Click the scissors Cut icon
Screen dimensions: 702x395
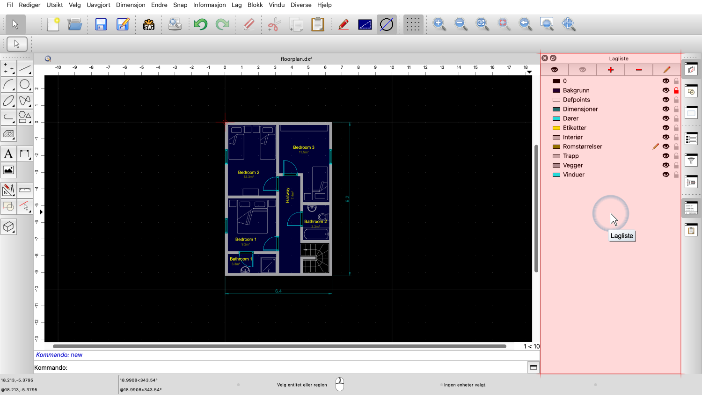tap(274, 24)
